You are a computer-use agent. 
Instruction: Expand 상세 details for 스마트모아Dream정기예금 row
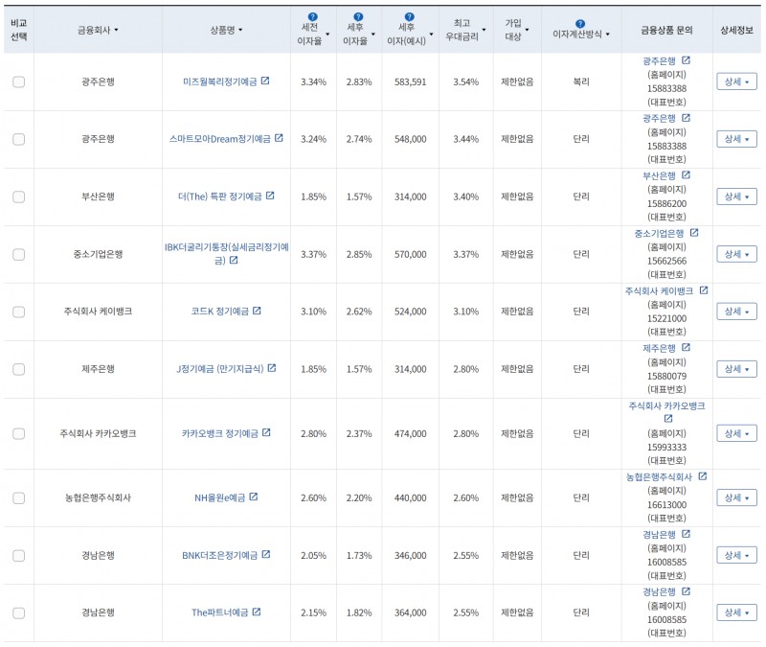pos(736,139)
